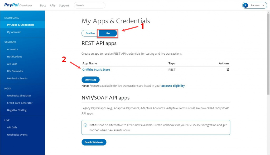Switch to Live mode

click(108, 33)
